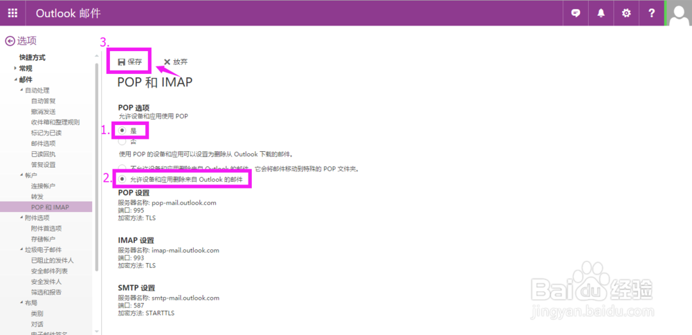This screenshot has height=335, width=692.
Task: Click the sidebar scrollbar thumb
Action: click(x=97, y=167)
